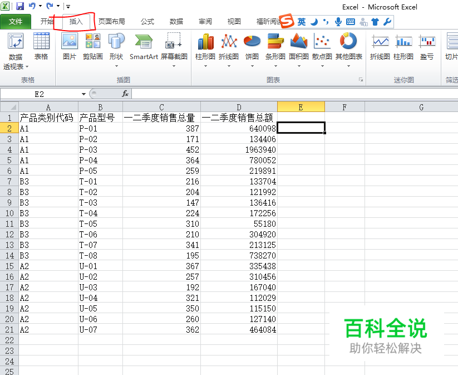The width and height of the screenshot is (458, 375).
Task: Expand the 散点图 dropdown arrow
Action: click(x=322, y=66)
